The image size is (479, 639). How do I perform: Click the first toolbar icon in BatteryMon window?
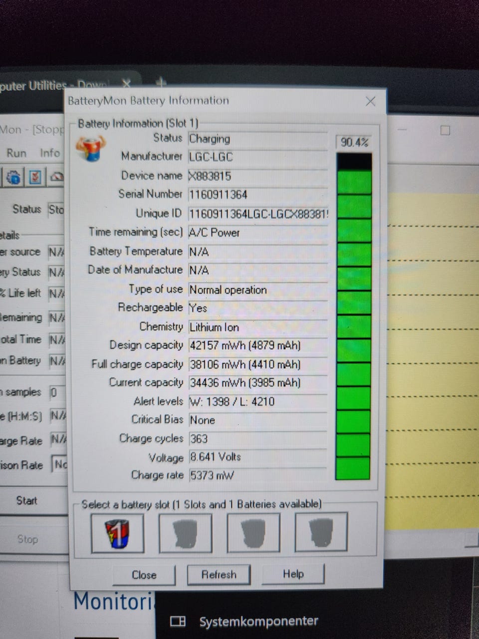(13, 177)
